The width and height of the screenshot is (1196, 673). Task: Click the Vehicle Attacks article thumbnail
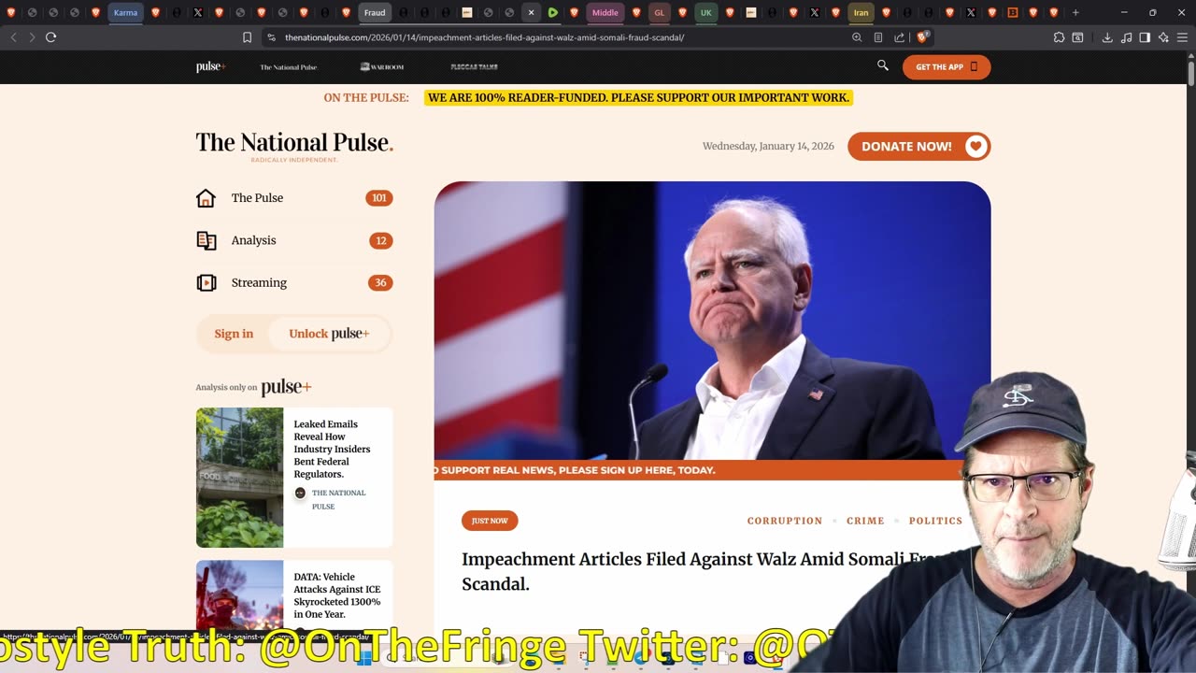pos(239,595)
